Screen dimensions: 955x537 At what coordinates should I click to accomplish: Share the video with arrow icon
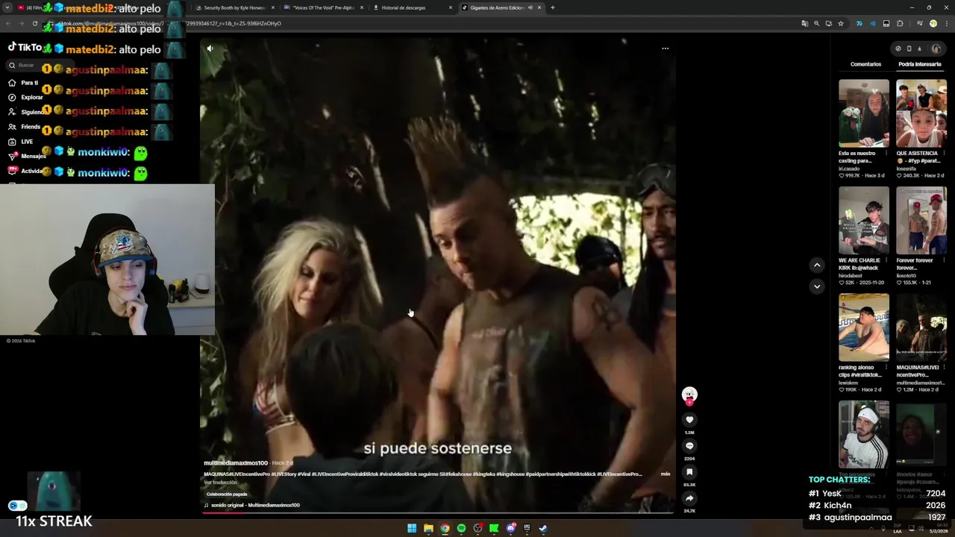tap(689, 498)
